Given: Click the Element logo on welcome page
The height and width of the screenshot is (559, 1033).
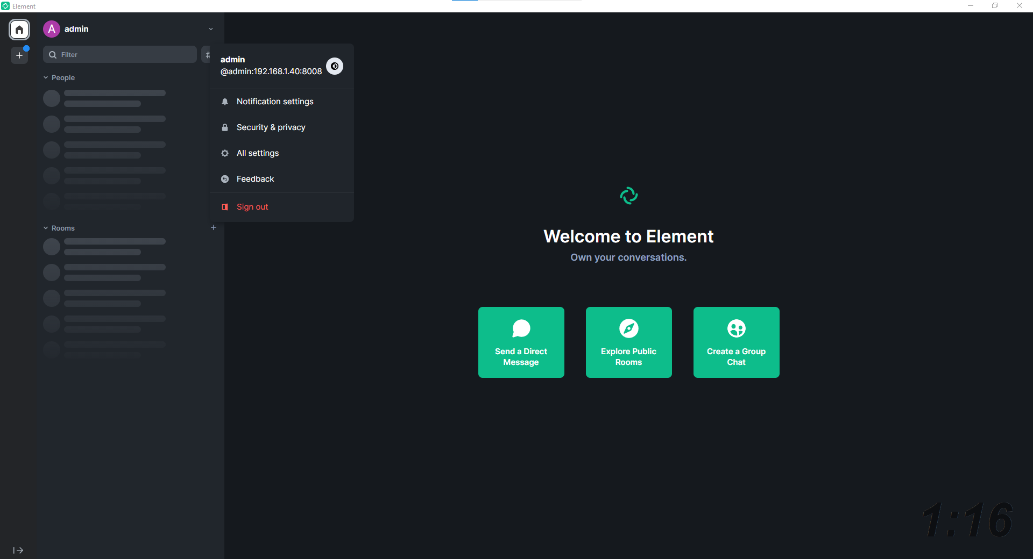Looking at the screenshot, I should [x=628, y=196].
